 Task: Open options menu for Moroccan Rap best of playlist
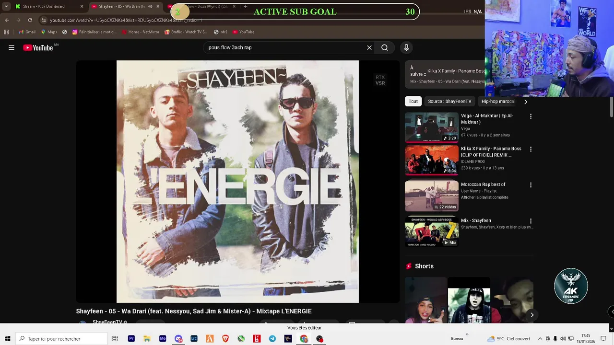point(531,185)
